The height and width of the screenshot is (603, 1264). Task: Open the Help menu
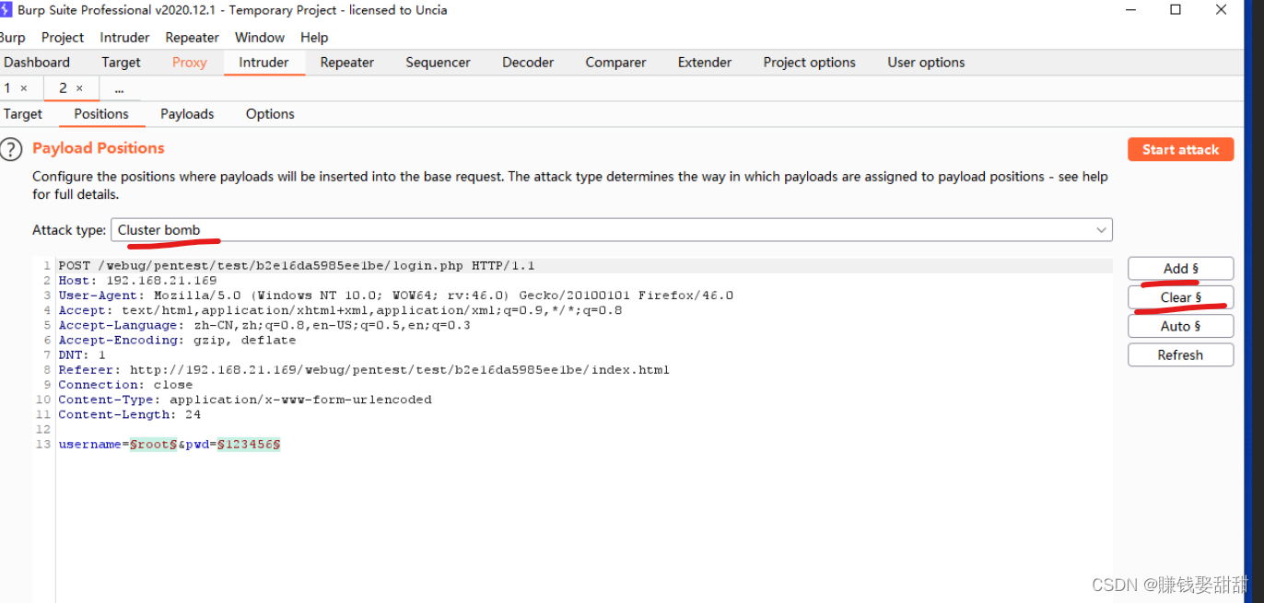click(314, 38)
